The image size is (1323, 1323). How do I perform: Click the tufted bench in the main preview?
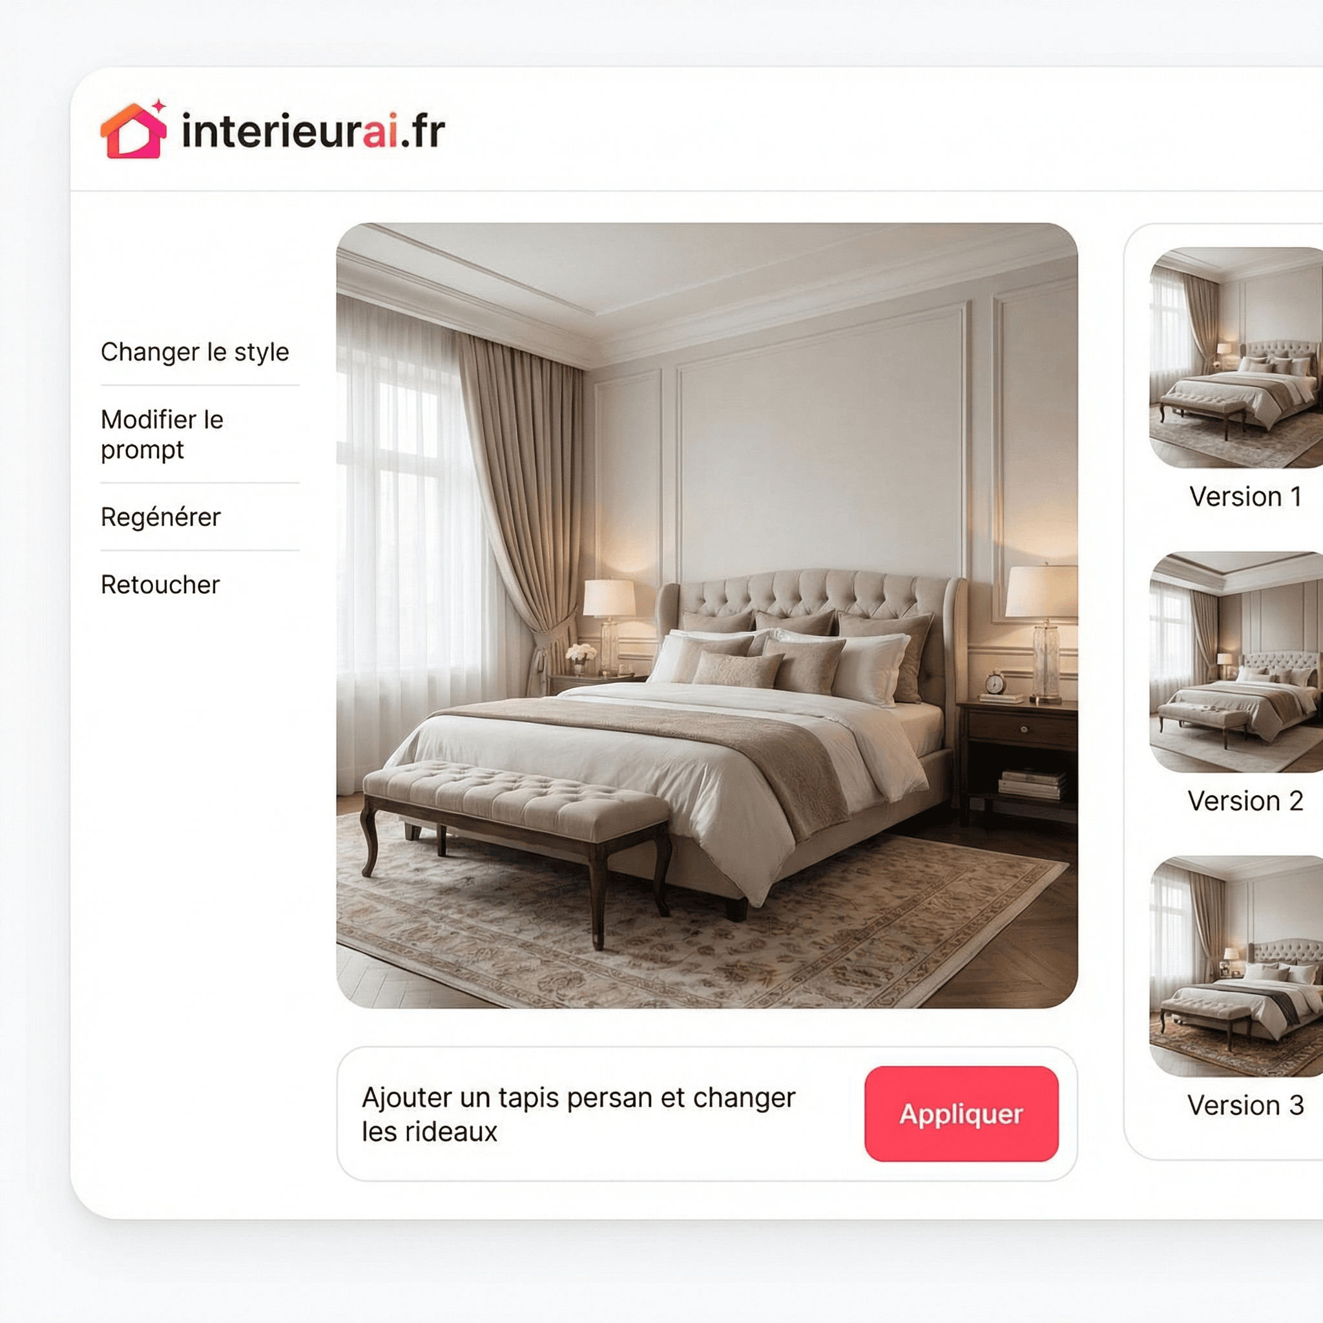click(x=516, y=832)
